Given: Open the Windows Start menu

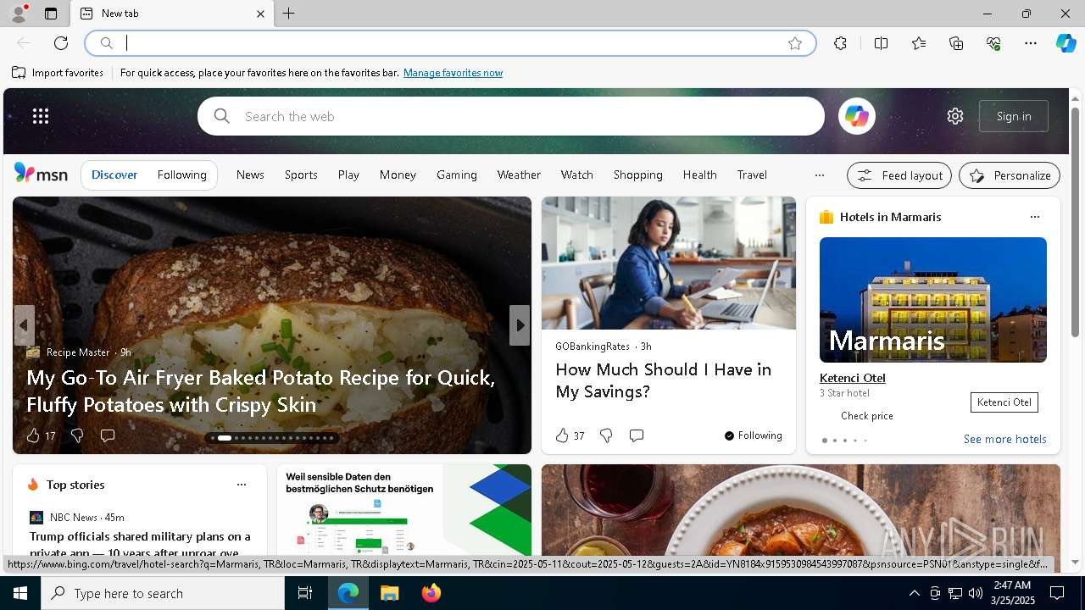Looking at the screenshot, I should point(20,593).
